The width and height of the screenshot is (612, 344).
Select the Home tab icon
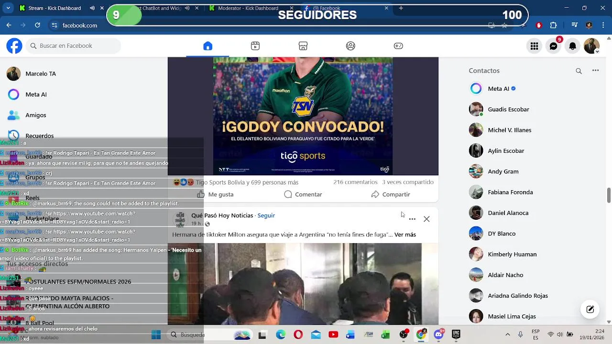click(208, 46)
